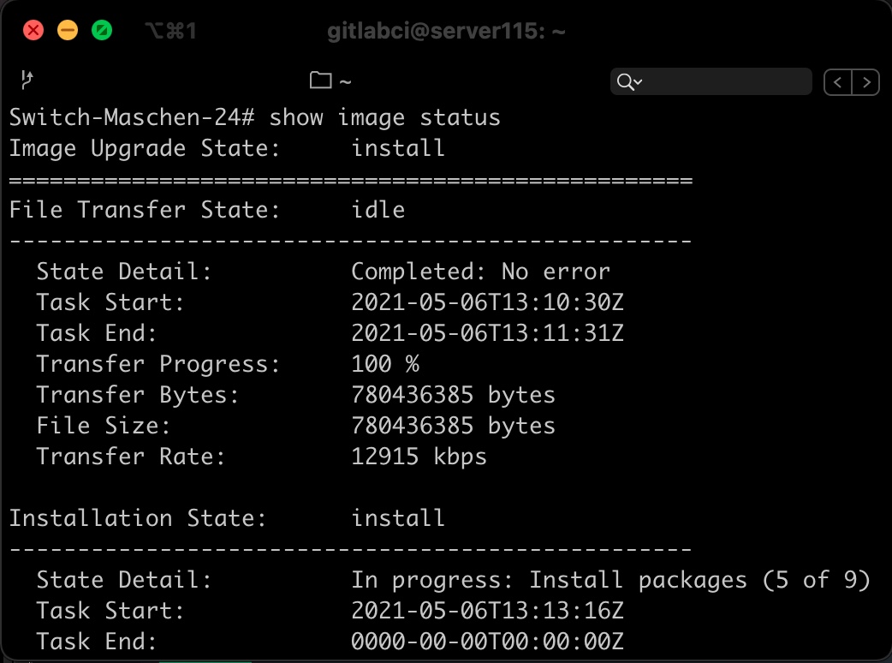The image size is (892, 663).
Task: Click the green full-screen window button
Action: 102,31
